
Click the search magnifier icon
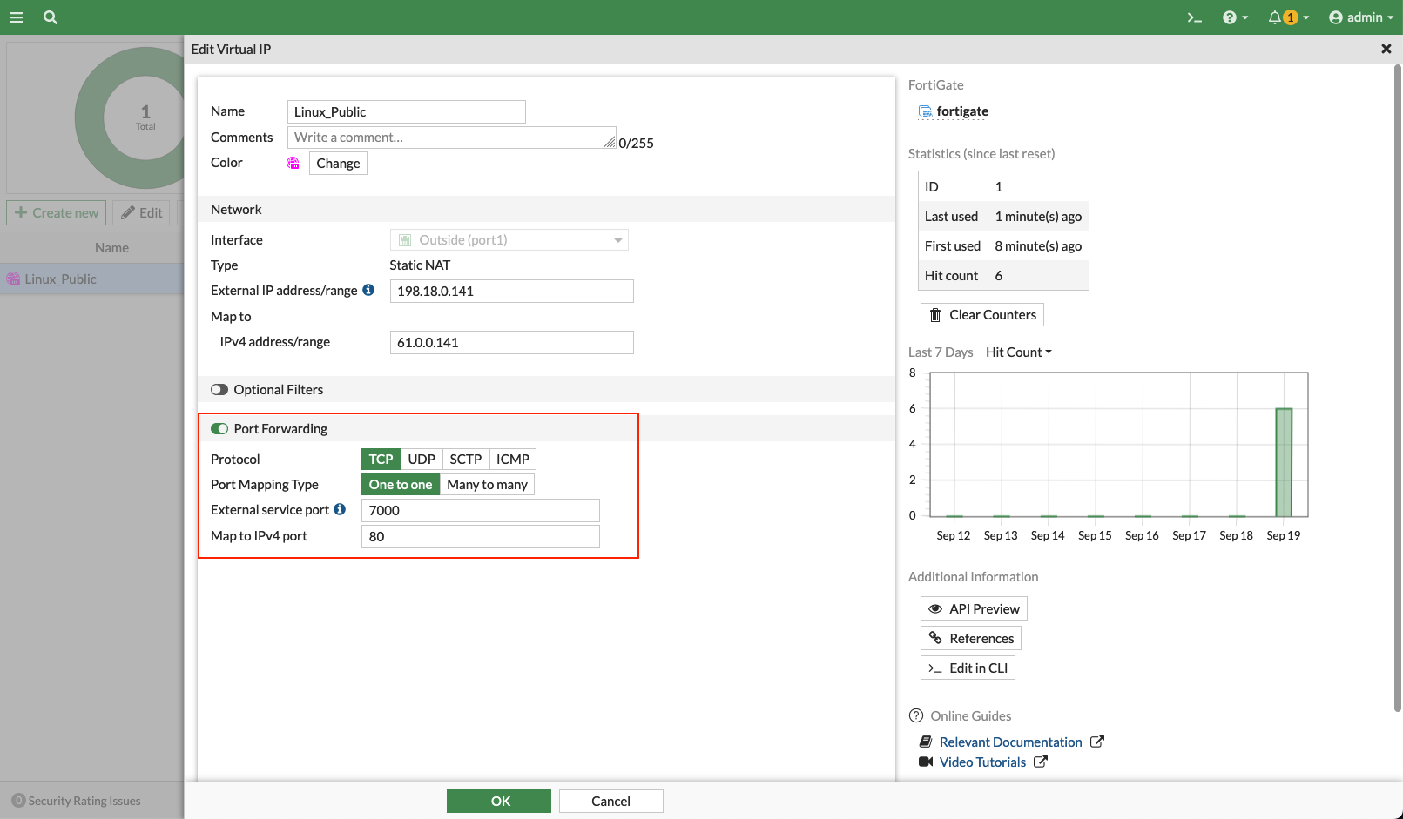[51, 17]
